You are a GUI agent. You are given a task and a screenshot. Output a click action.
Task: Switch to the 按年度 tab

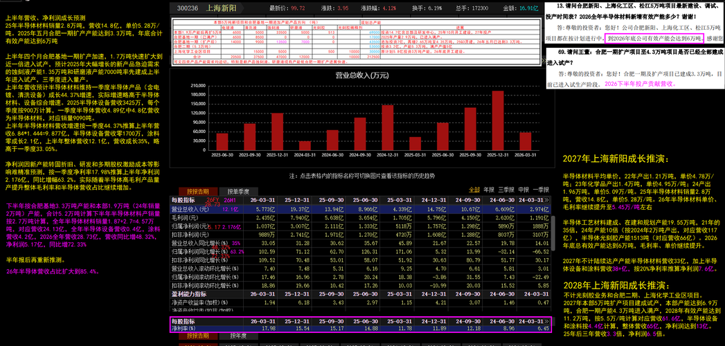238,336
